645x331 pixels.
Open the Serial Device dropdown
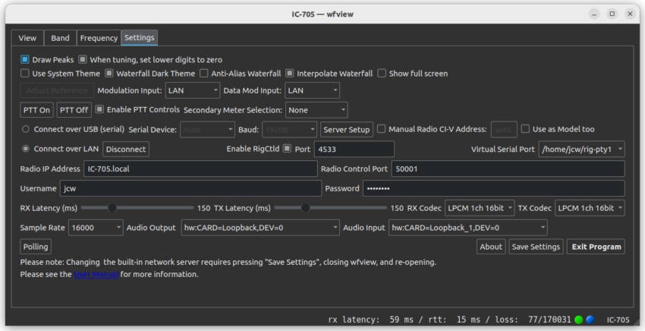pos(207,130)
